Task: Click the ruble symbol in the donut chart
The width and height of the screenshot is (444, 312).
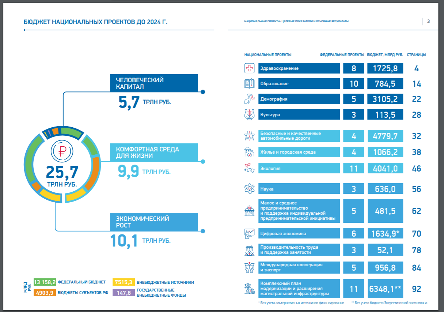Action: tap(62, 150)
